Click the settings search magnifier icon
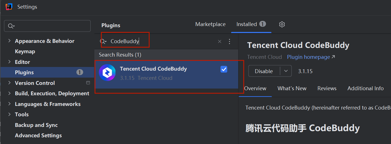Viewport: 391px width, 144px height. coord(11,26)
